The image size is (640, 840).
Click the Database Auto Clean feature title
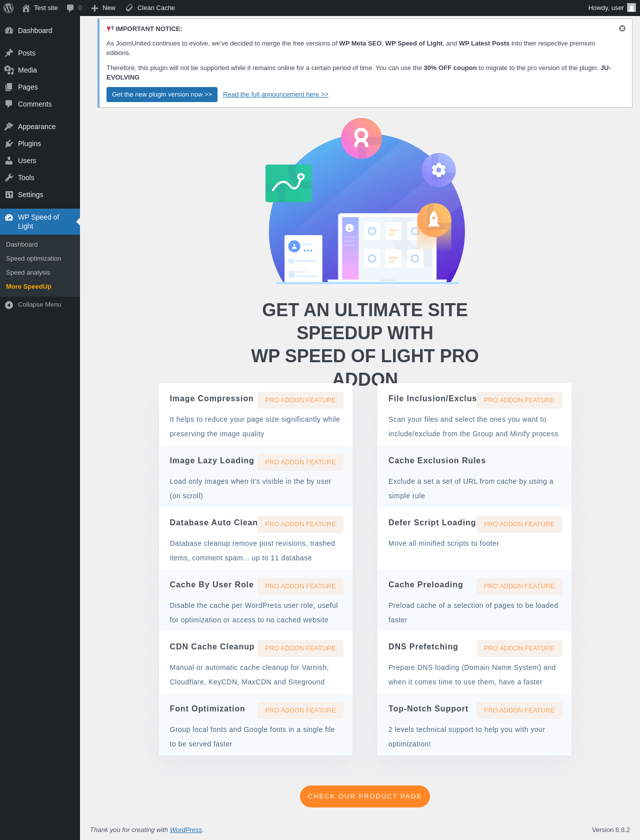click(213, 523)
